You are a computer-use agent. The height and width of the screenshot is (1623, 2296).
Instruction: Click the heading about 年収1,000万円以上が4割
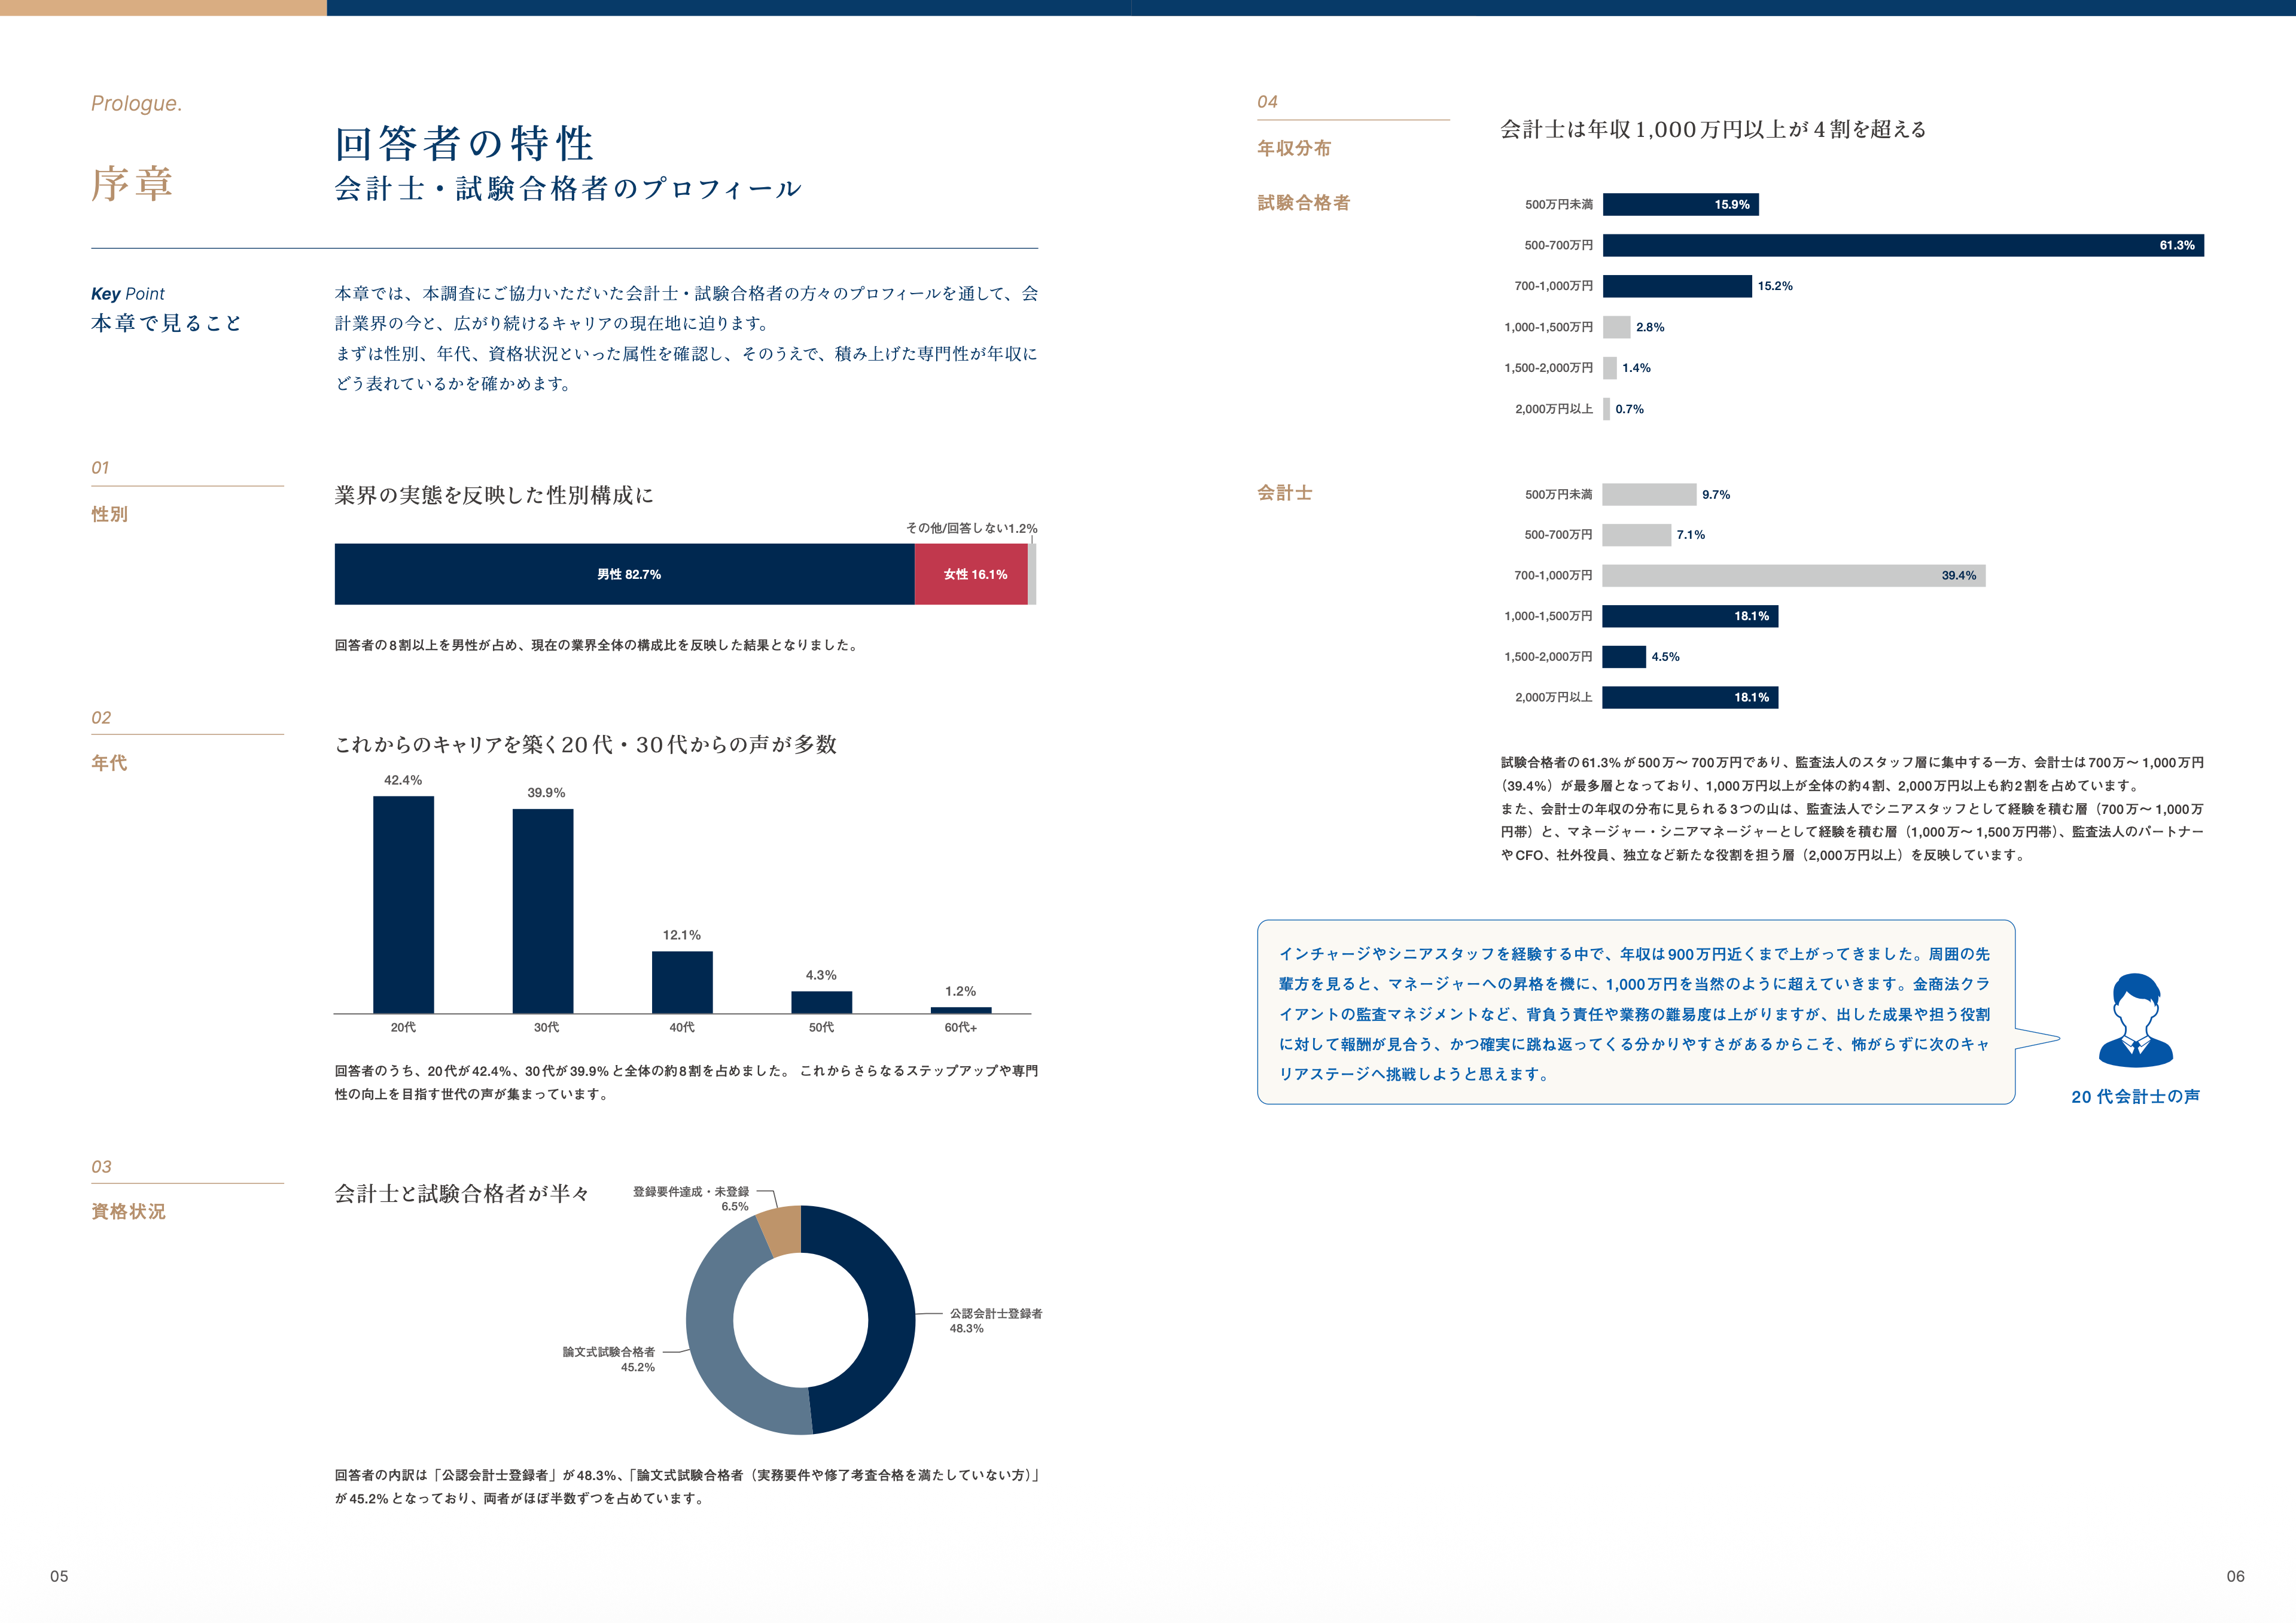coord(1713,129)
